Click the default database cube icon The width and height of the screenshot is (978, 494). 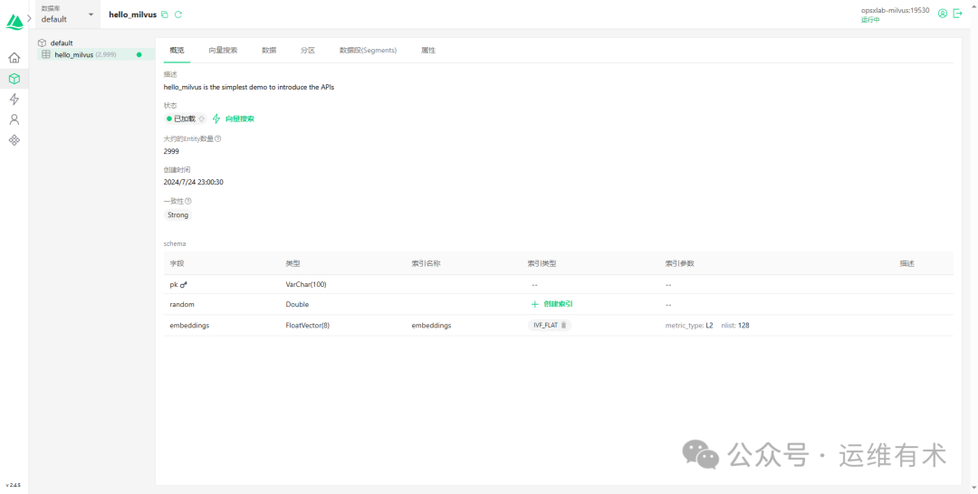pyautogui.click(x=42, y=43)
